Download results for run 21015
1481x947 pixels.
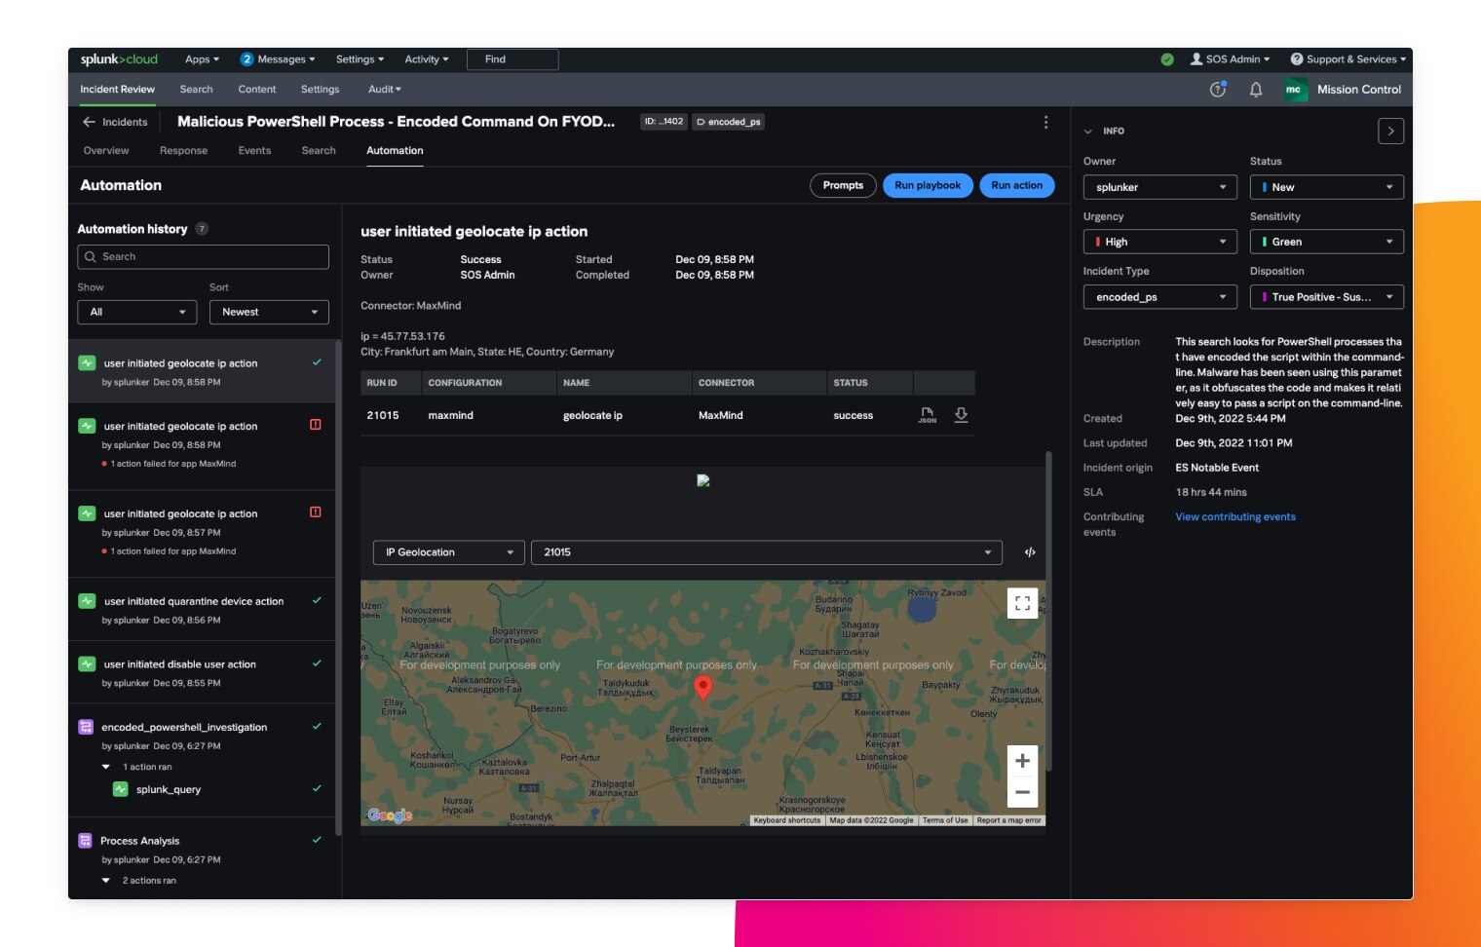coord(961,415)
